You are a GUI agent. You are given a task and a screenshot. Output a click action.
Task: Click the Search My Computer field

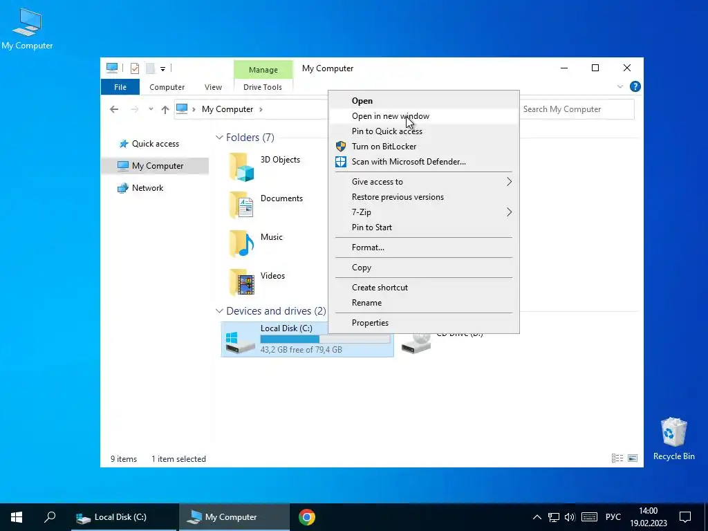pos(577,109)
